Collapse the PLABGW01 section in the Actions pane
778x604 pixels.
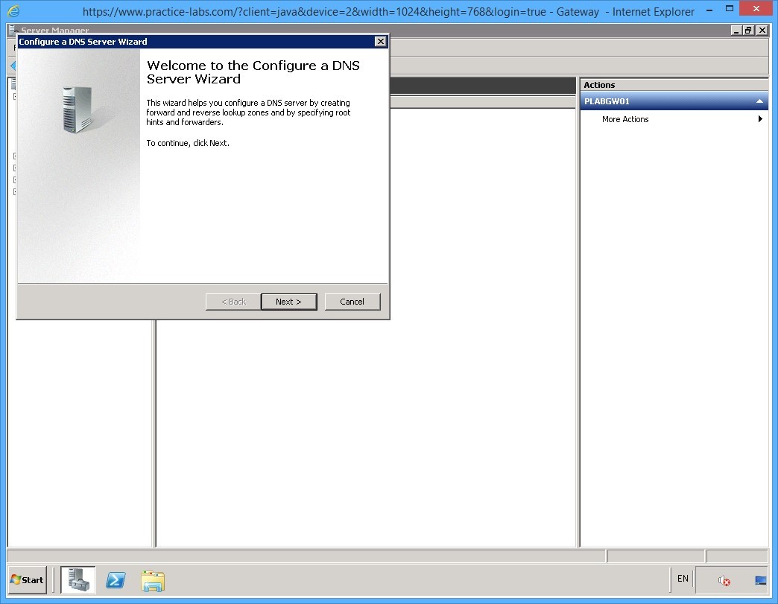coord(760,101)
